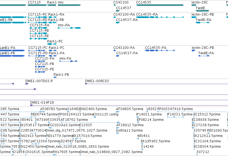Click the EC33104.5prime EST label
Image resolution: width=228 pixels, height=156 pixels.
207,141
